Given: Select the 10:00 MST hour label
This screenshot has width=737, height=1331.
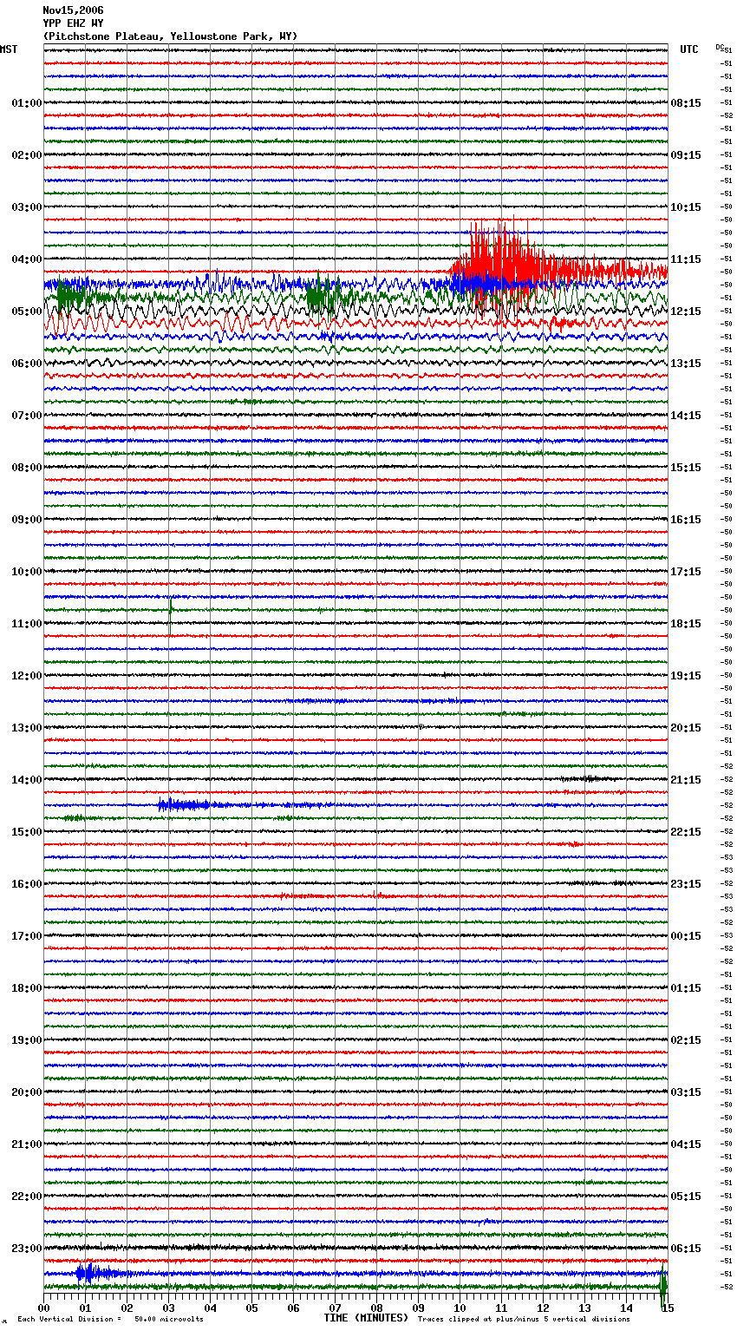Looking at the screenshot, I should pyautogui.click(x=27, y=572).
